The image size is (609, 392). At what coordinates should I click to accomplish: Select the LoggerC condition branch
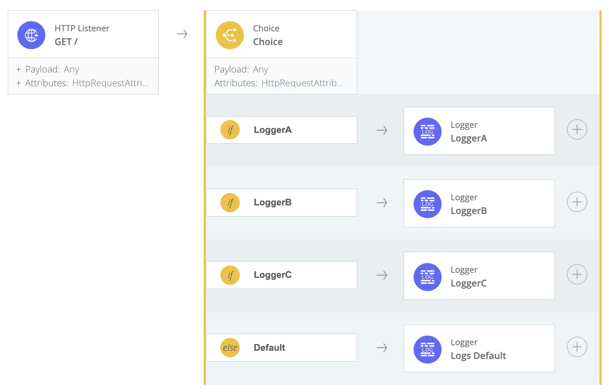click(281, 275)
